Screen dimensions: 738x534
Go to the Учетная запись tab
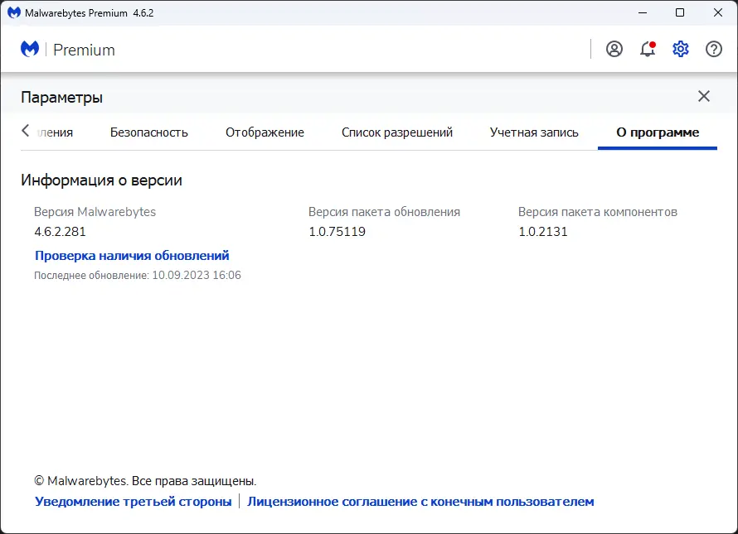[534, 132]
